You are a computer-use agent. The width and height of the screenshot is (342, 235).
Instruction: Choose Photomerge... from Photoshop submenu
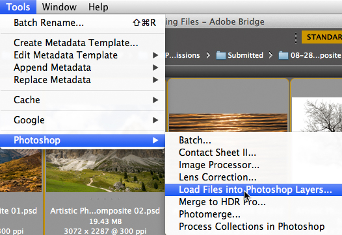coord(254,214)
